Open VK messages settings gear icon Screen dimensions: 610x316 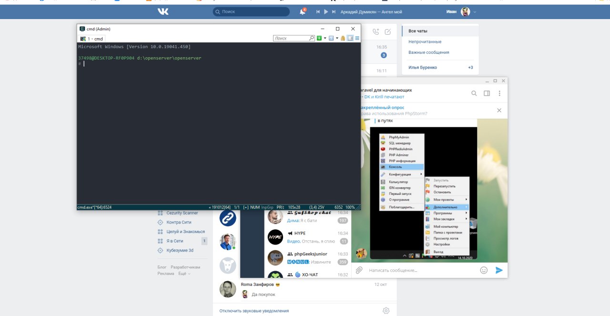[386, 311]
